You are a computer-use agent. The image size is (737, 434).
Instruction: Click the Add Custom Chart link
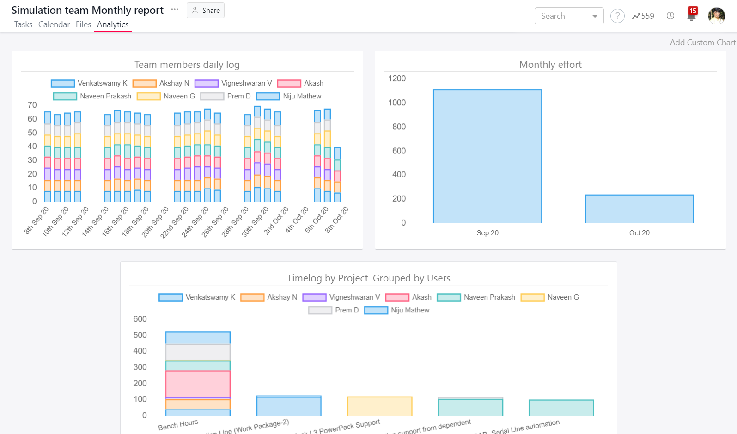pos(703,43)
